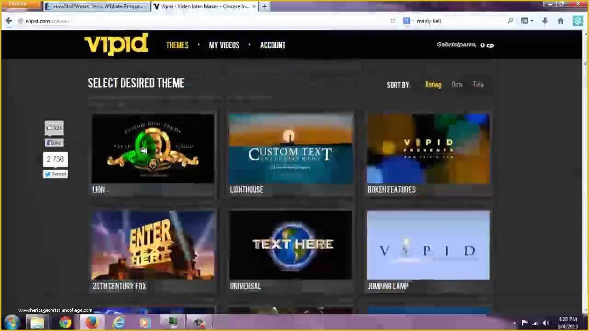Click the UNIVERSAL theme title text
The width and height of the screenshot is (589, 331).
245,286
